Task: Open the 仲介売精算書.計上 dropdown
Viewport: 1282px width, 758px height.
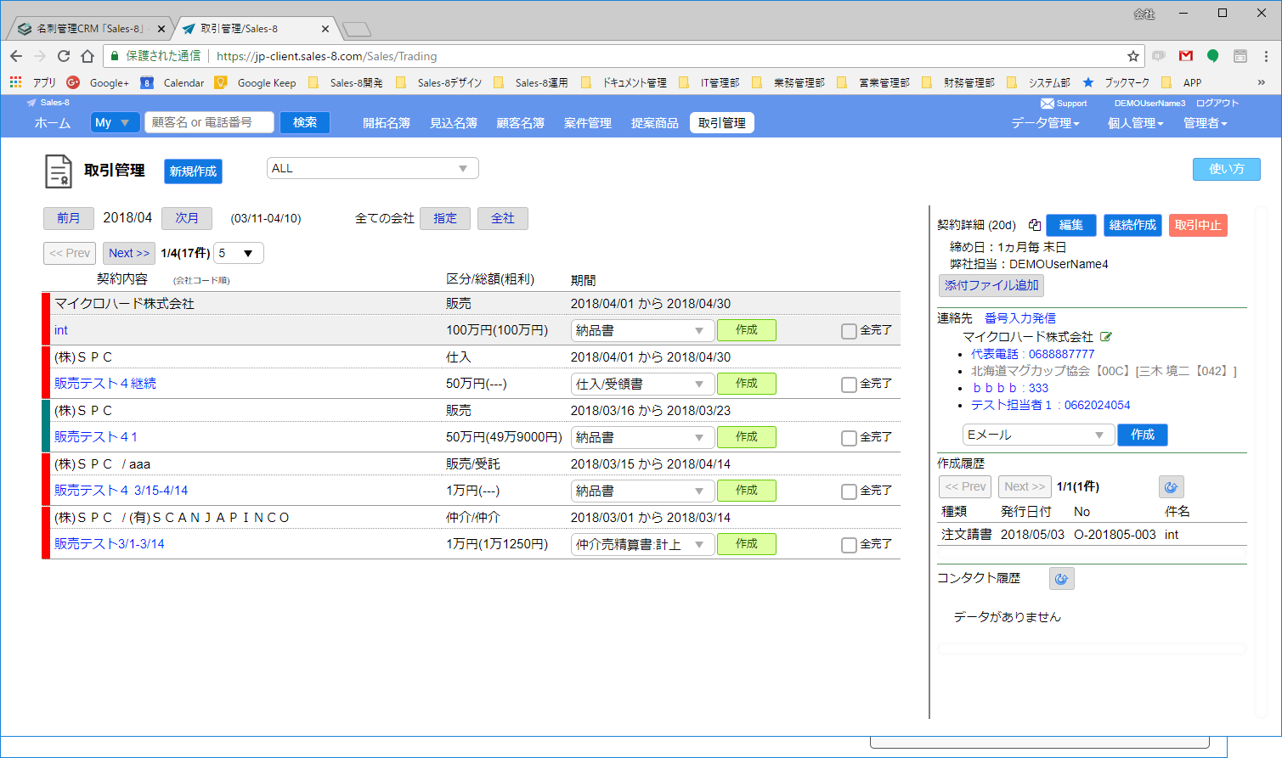Action: click(641, 544)
